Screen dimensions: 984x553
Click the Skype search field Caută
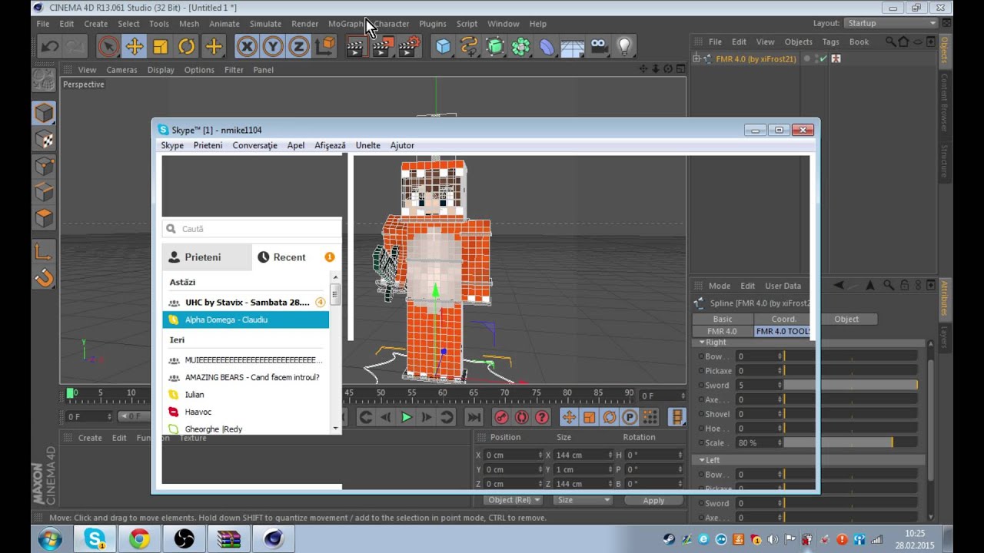pos(252,229)
